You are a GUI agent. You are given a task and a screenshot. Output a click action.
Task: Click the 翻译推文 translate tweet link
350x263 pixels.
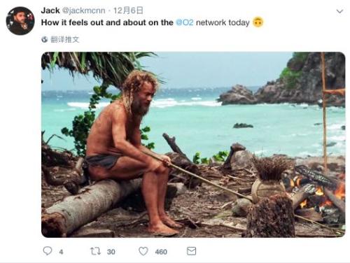65,39
